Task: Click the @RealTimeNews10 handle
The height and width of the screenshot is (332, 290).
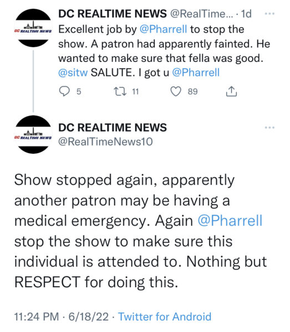Action: click(105, 142)
